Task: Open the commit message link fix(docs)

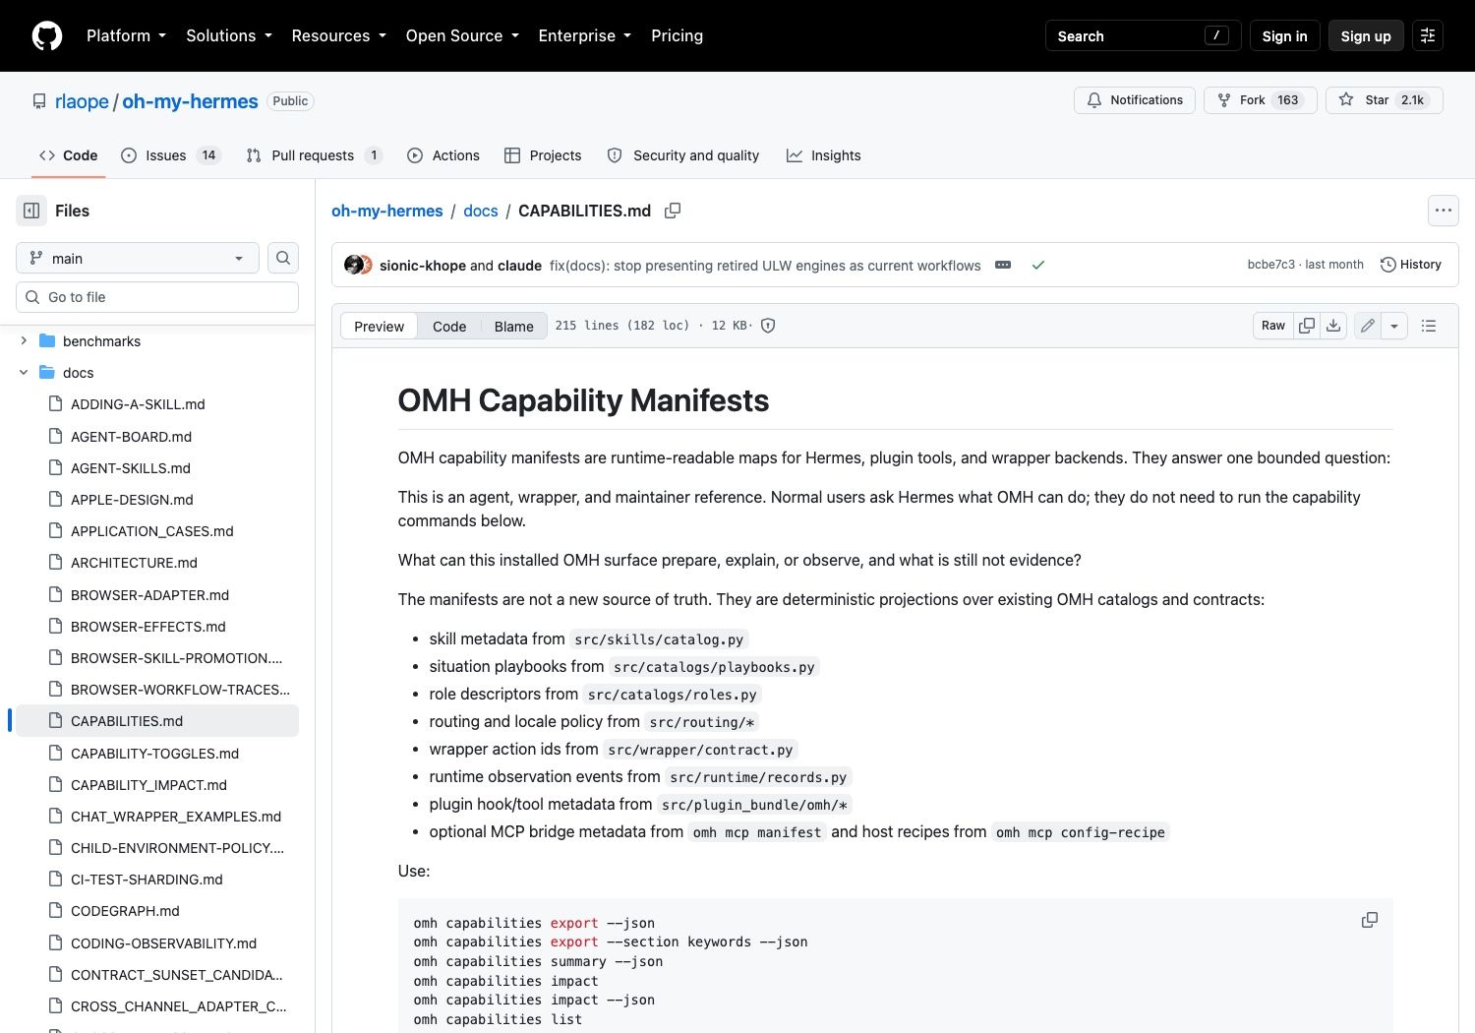Action: tap(765, 266)
